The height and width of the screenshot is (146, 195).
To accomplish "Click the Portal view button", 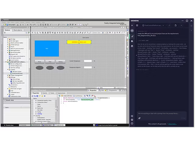I will [9, 125].
